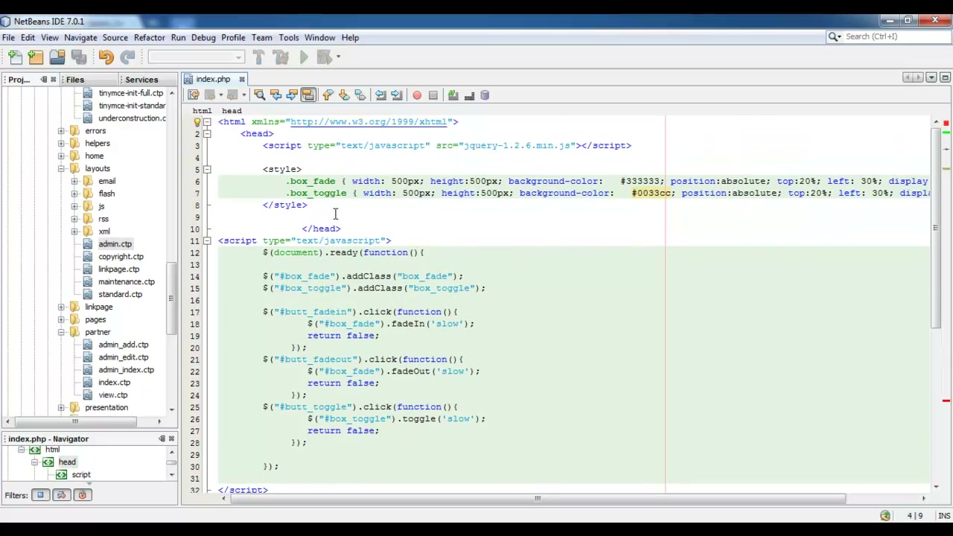Open the Debug button dropdown arrow
This screenshot has width=953, height=536.
tap(338, 57)
